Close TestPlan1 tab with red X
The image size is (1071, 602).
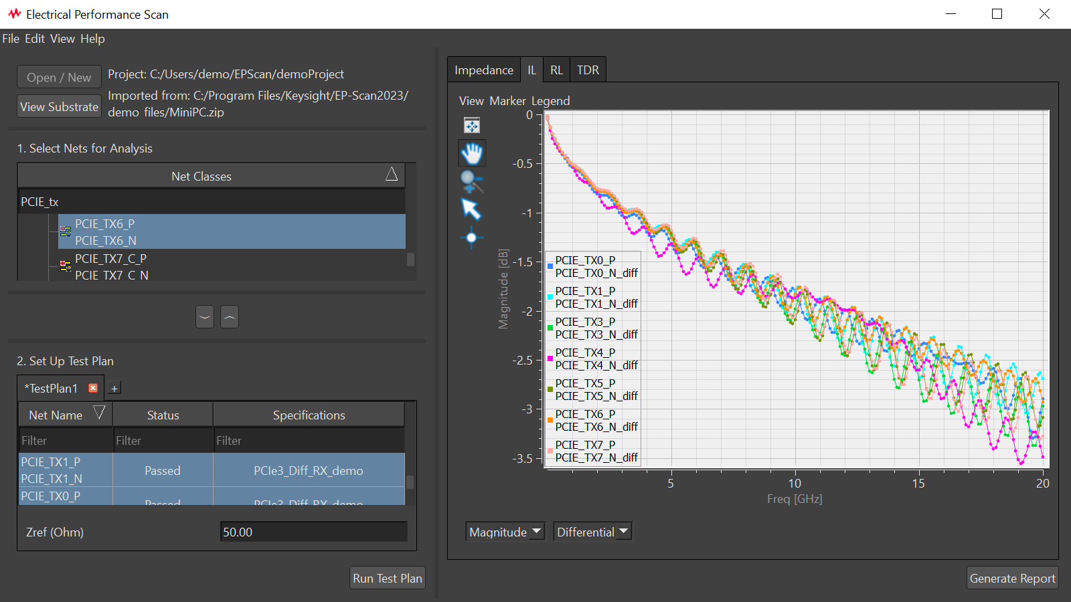click(x=93, y=388)
